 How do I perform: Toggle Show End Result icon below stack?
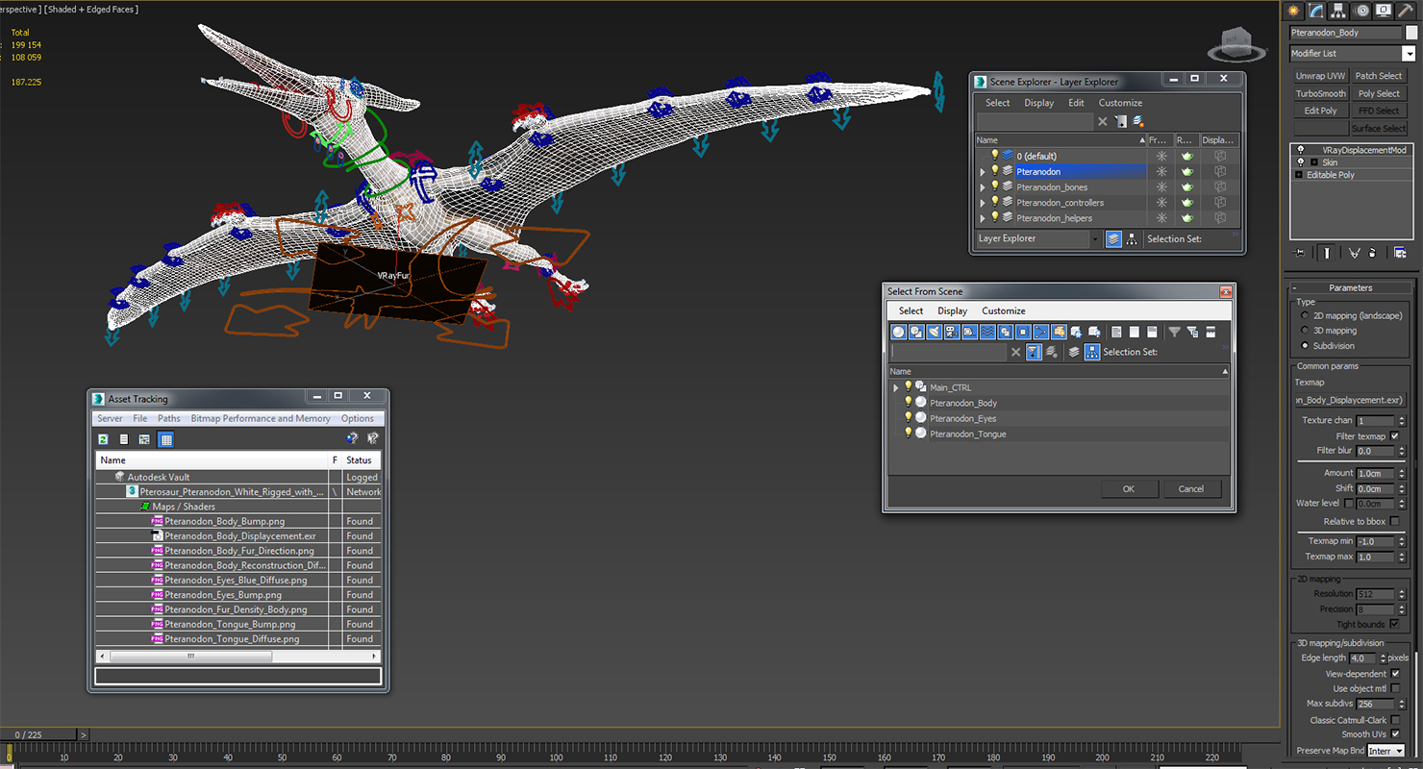pyautogui.click(x=1328, y=253)
